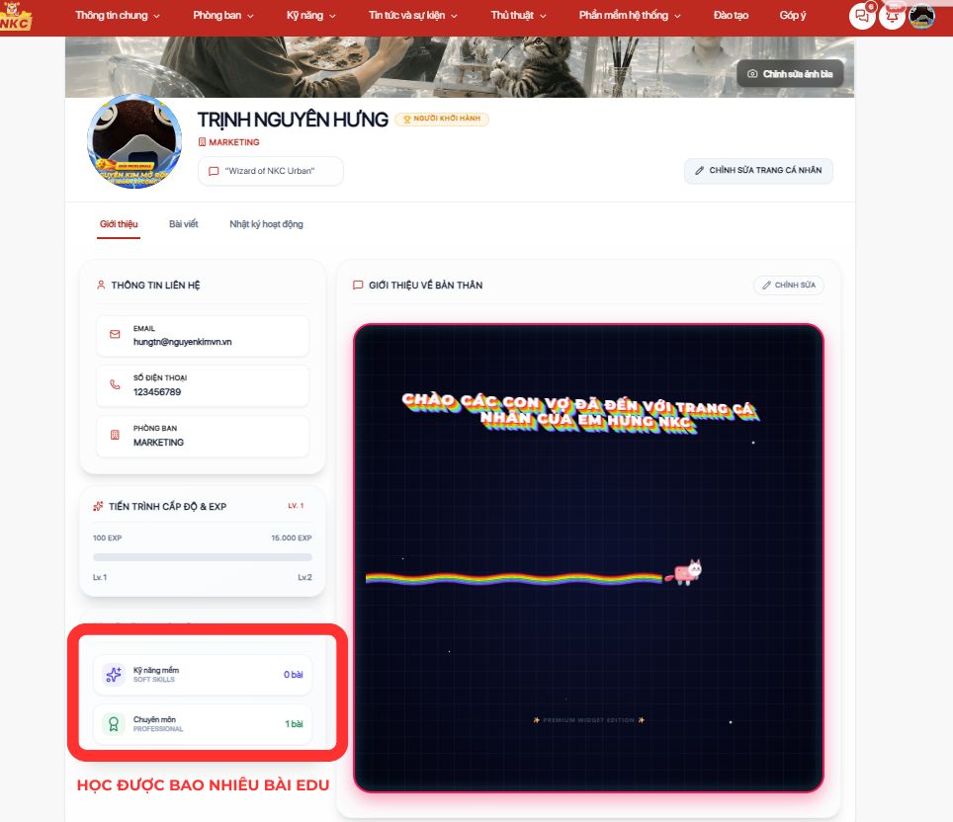Screen dimensions: 953x822
Task: Open the NKC logo home link
Action: (15, 17)
